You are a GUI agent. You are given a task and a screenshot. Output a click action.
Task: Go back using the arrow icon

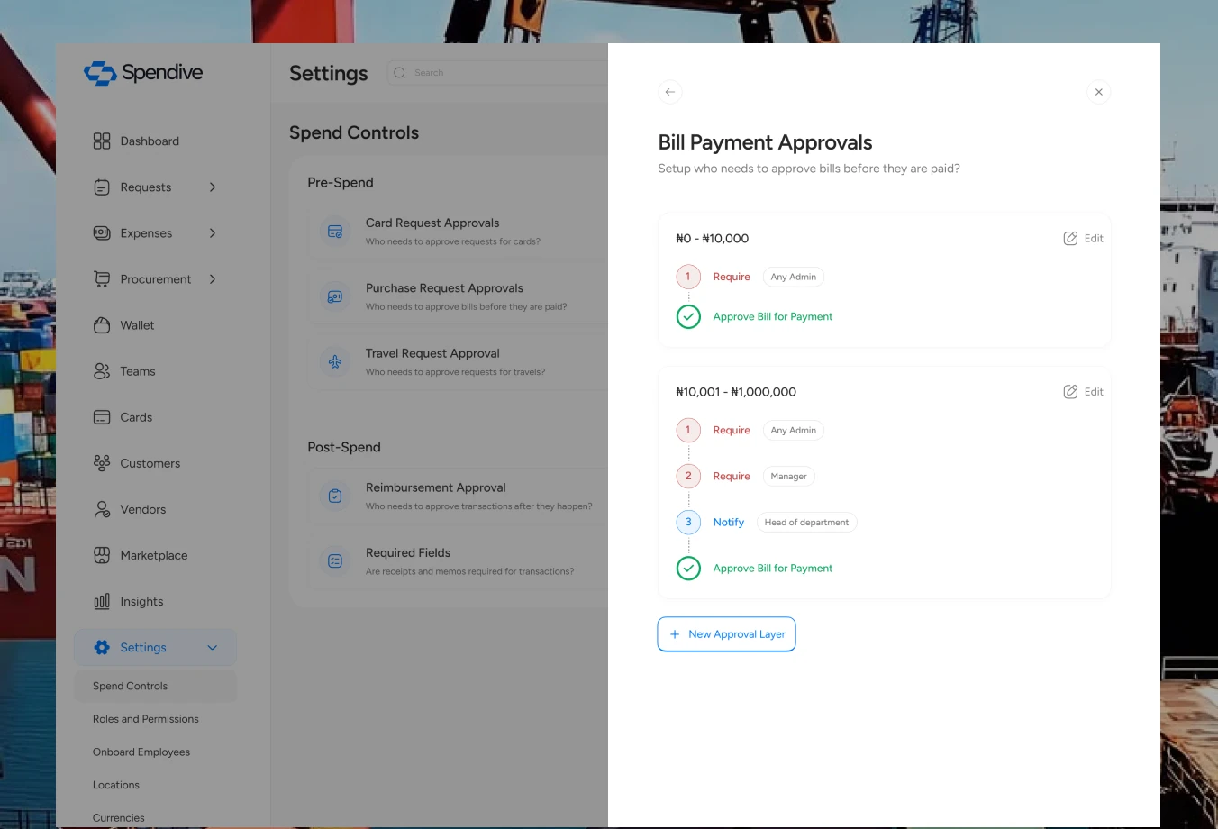tap(670, 92)
